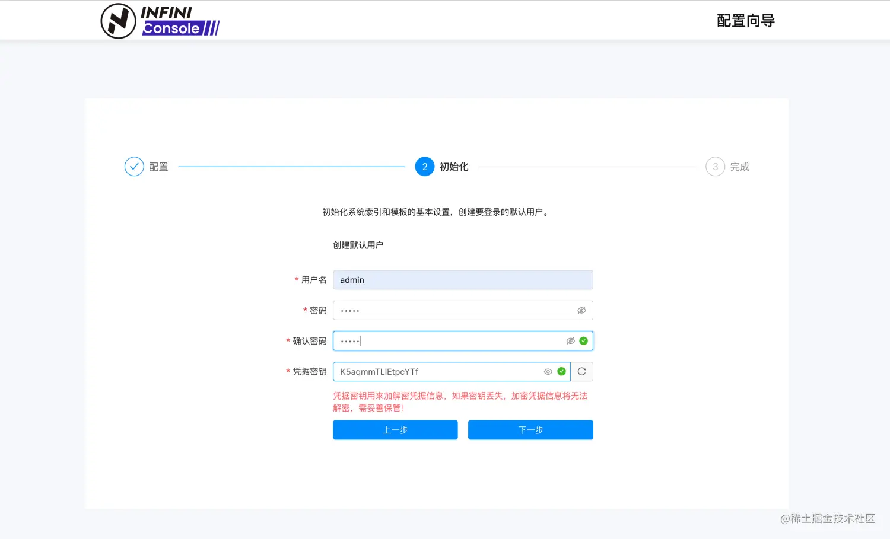Click the green validation check on 凭据密钥
This screenshot has height=539, width=890.
pyautogui.click(x=561, y=371)
